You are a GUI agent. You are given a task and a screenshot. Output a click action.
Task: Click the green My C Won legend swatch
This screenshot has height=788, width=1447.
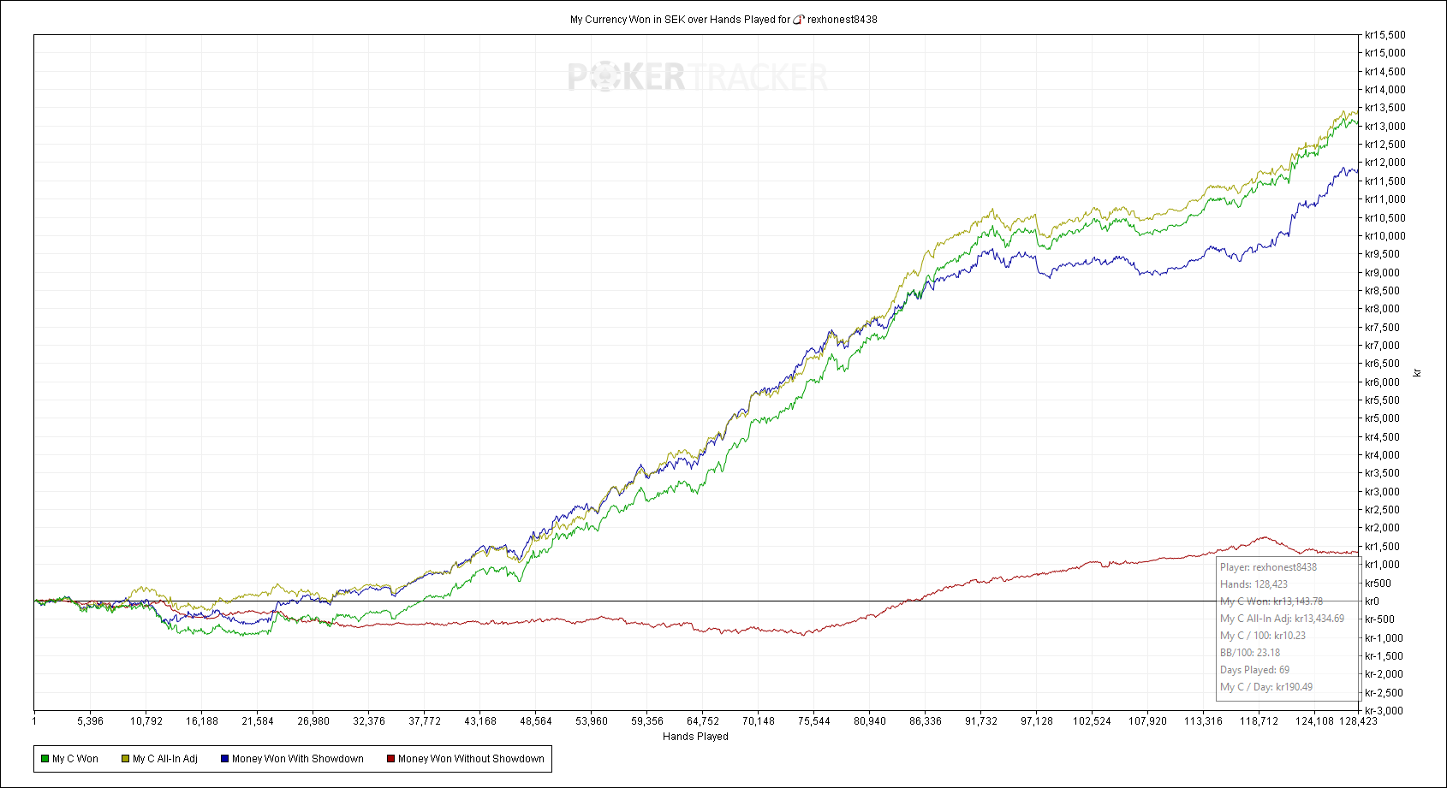pos(45,759)
